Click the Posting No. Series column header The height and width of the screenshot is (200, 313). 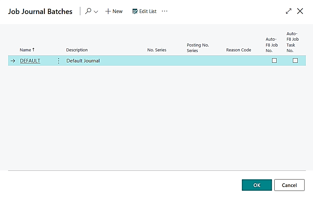[198, 47]
